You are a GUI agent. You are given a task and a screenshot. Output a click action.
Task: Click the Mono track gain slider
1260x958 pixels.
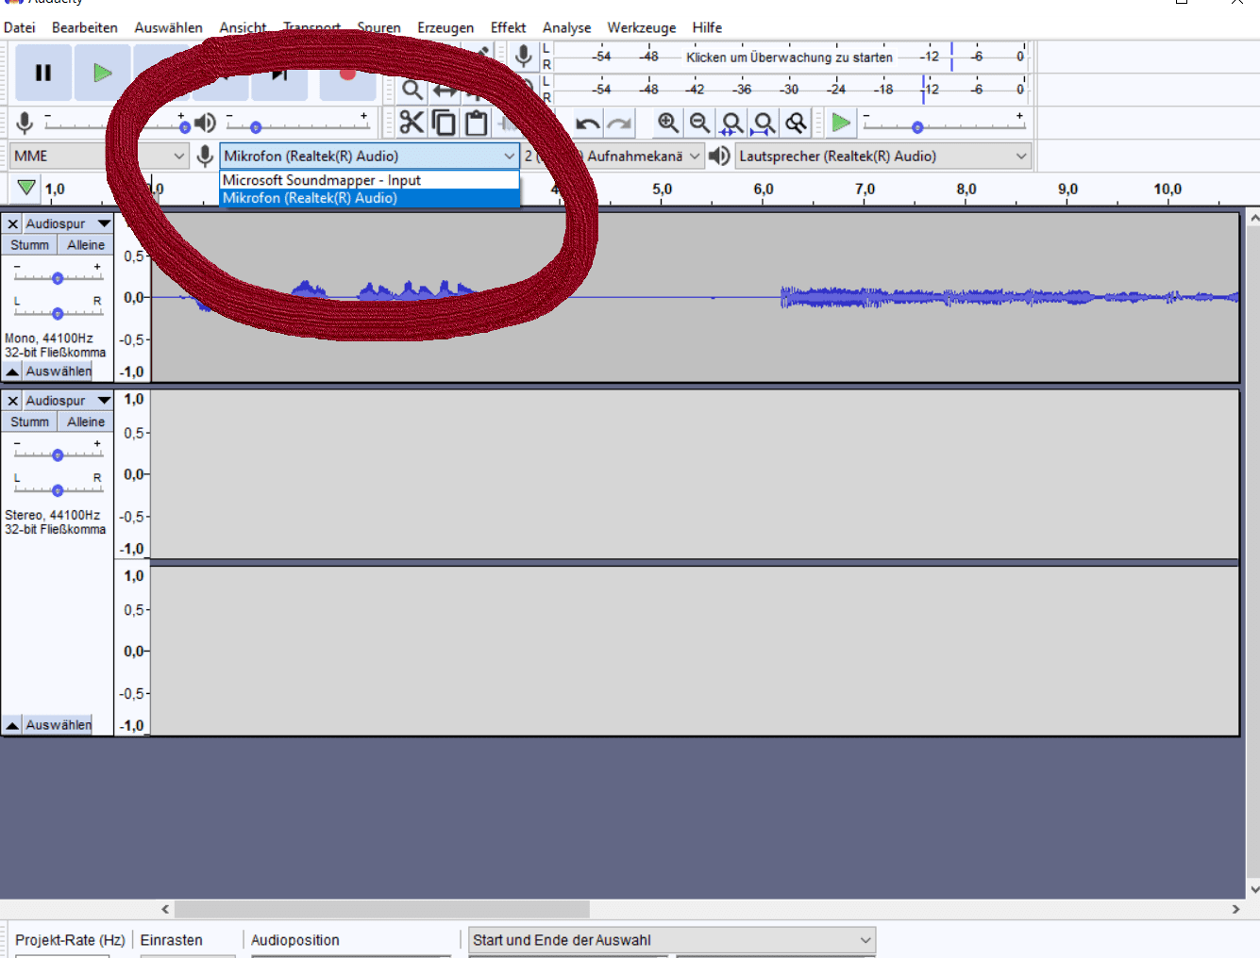tap(58, 278)
